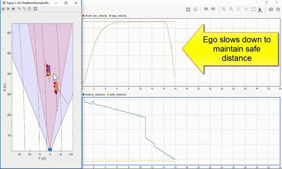Click the step forward play icon
The height and width of the screenshot is (169, 282).
tap(8, 9)
